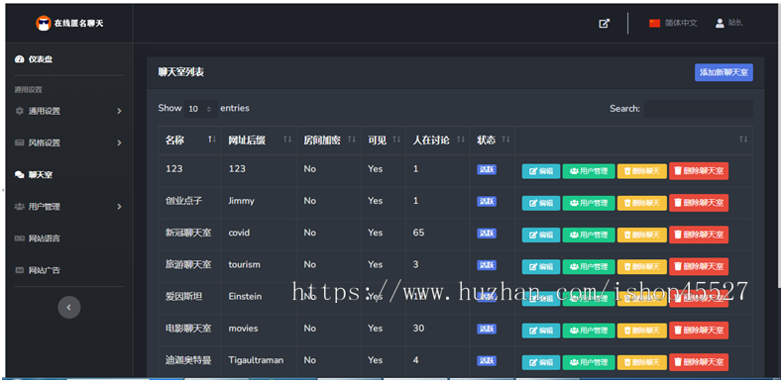Screen dimensions: 783x382
Task: Delete the 电影聊天室 room
Action: [x=699, y=331]
